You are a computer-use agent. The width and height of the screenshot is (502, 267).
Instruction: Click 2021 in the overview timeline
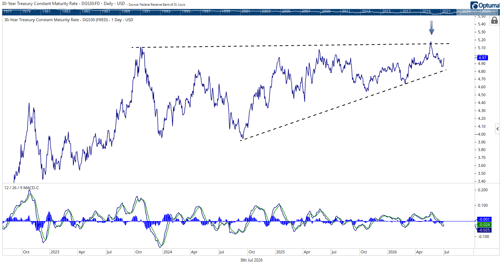point(446,11)
